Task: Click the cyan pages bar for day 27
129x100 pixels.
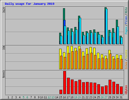Action: tap(107, 26)
